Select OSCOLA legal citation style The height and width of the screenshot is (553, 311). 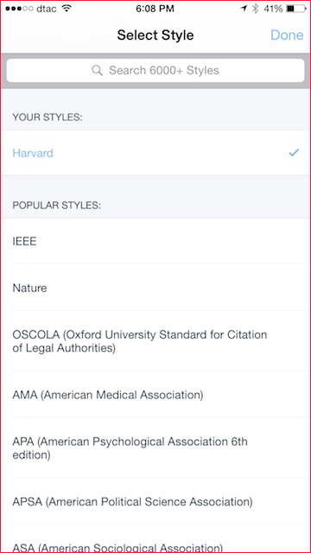(155, 340)
